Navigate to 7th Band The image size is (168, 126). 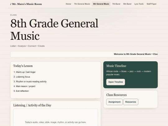click(x=116, y=4)
